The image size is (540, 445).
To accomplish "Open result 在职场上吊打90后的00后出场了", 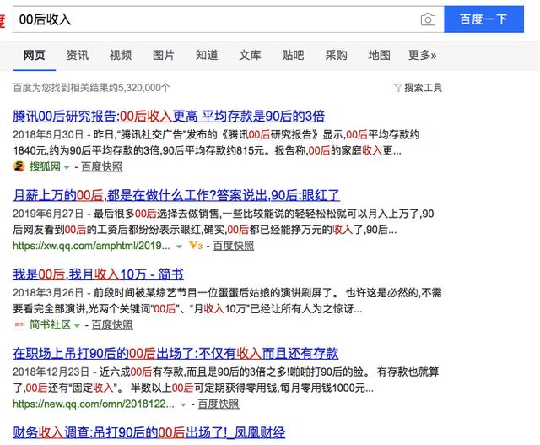I will [x=175, y=353].
